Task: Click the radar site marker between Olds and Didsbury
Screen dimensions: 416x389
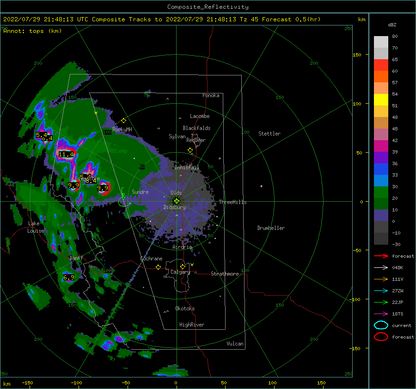Action: point(177,201)
